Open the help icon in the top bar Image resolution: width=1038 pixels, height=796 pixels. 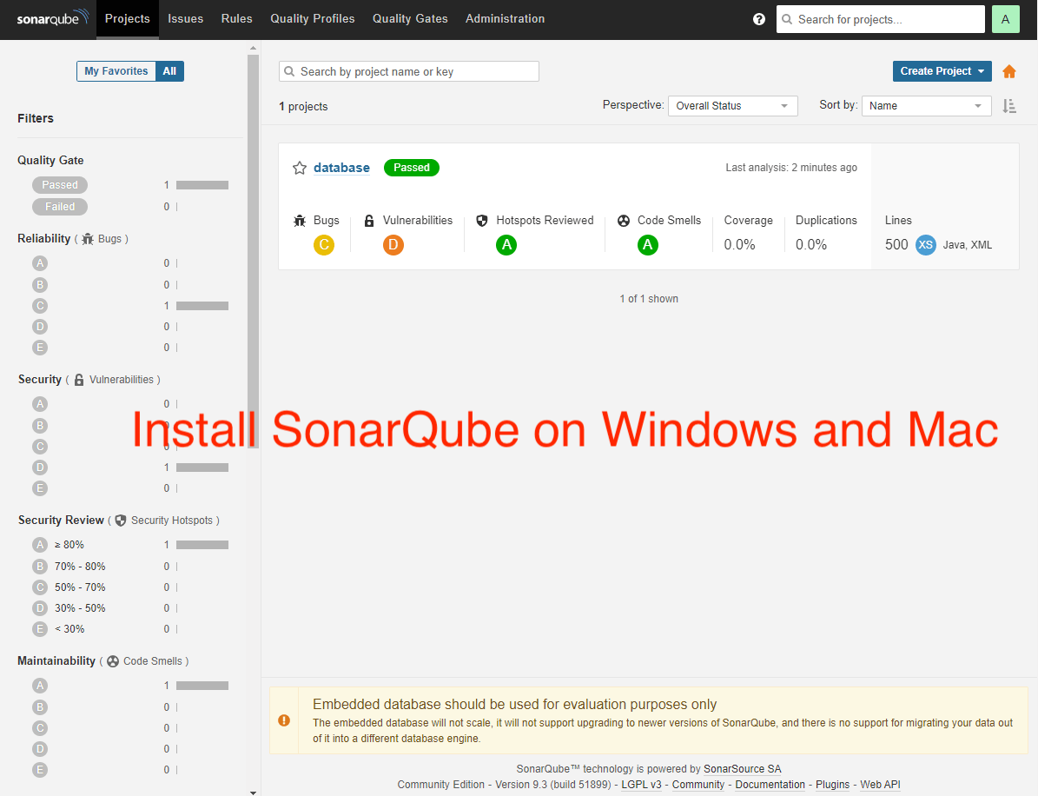coord(758,18)
